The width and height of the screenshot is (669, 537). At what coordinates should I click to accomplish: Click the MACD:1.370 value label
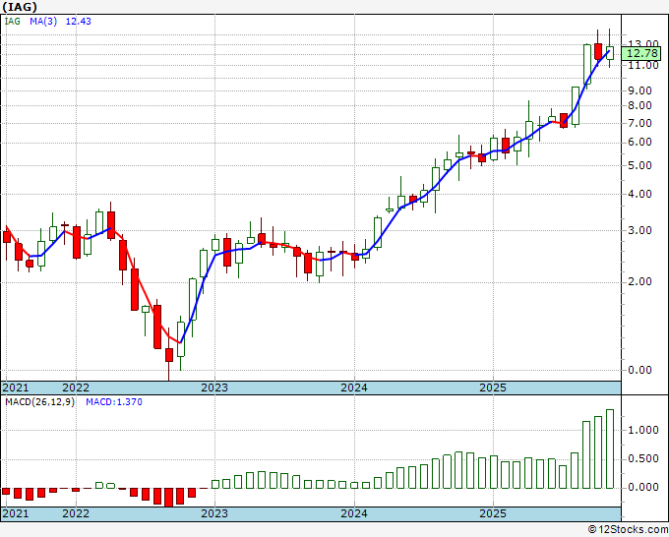click(x=114, y=402)
